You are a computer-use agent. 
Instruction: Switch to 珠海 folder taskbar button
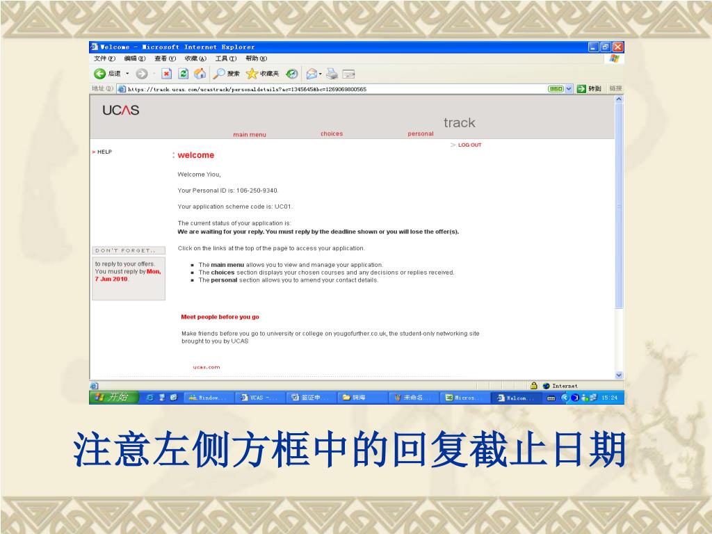(362, 397)
